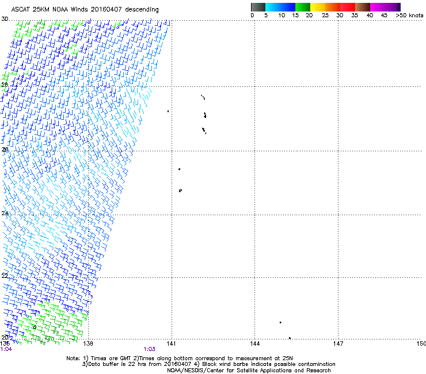Click the 'ASCAT 25KM NOAA Winds 20160407 descending' title
426x374 pixels.
click(85, 9)
